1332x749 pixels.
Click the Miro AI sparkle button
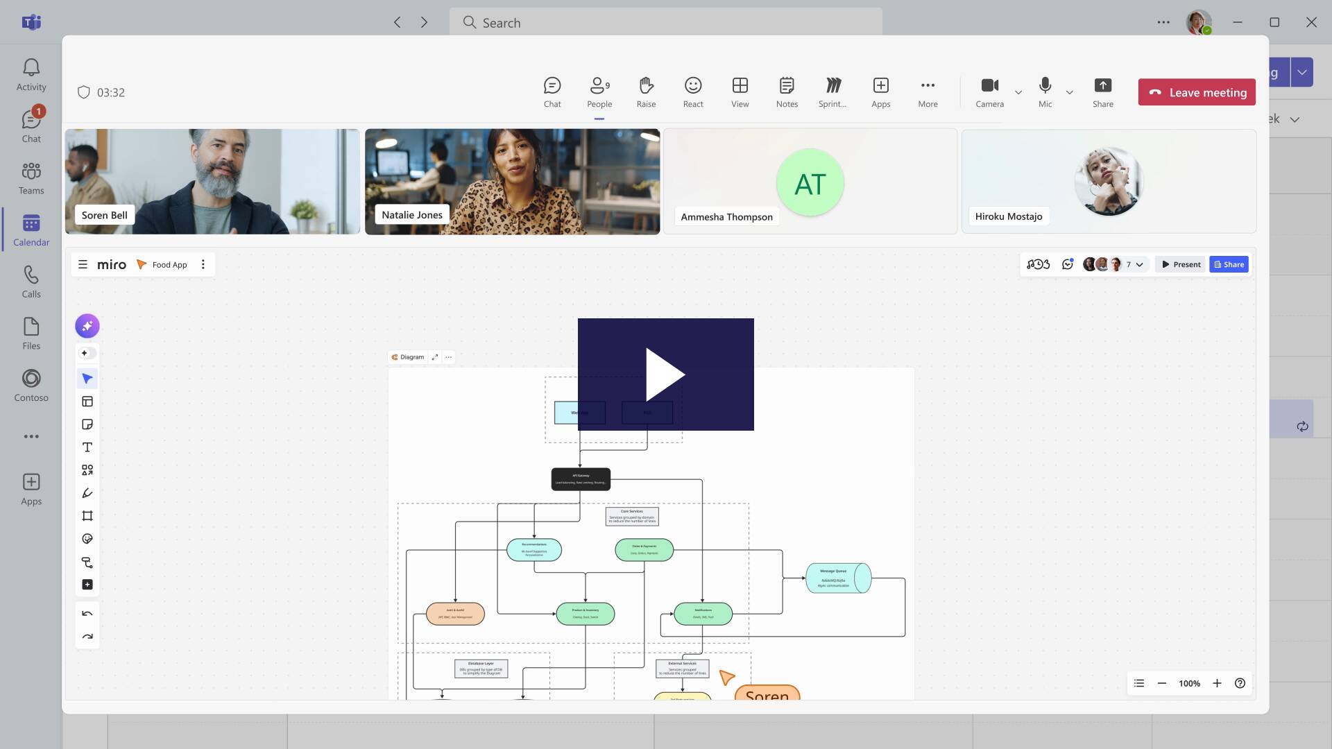(87, 326)
